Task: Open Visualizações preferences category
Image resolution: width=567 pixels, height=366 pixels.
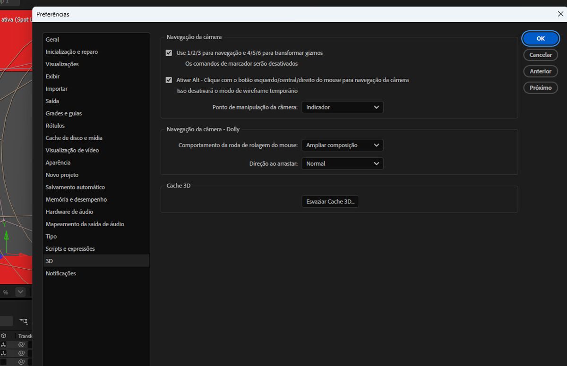Action: [96, 64]
